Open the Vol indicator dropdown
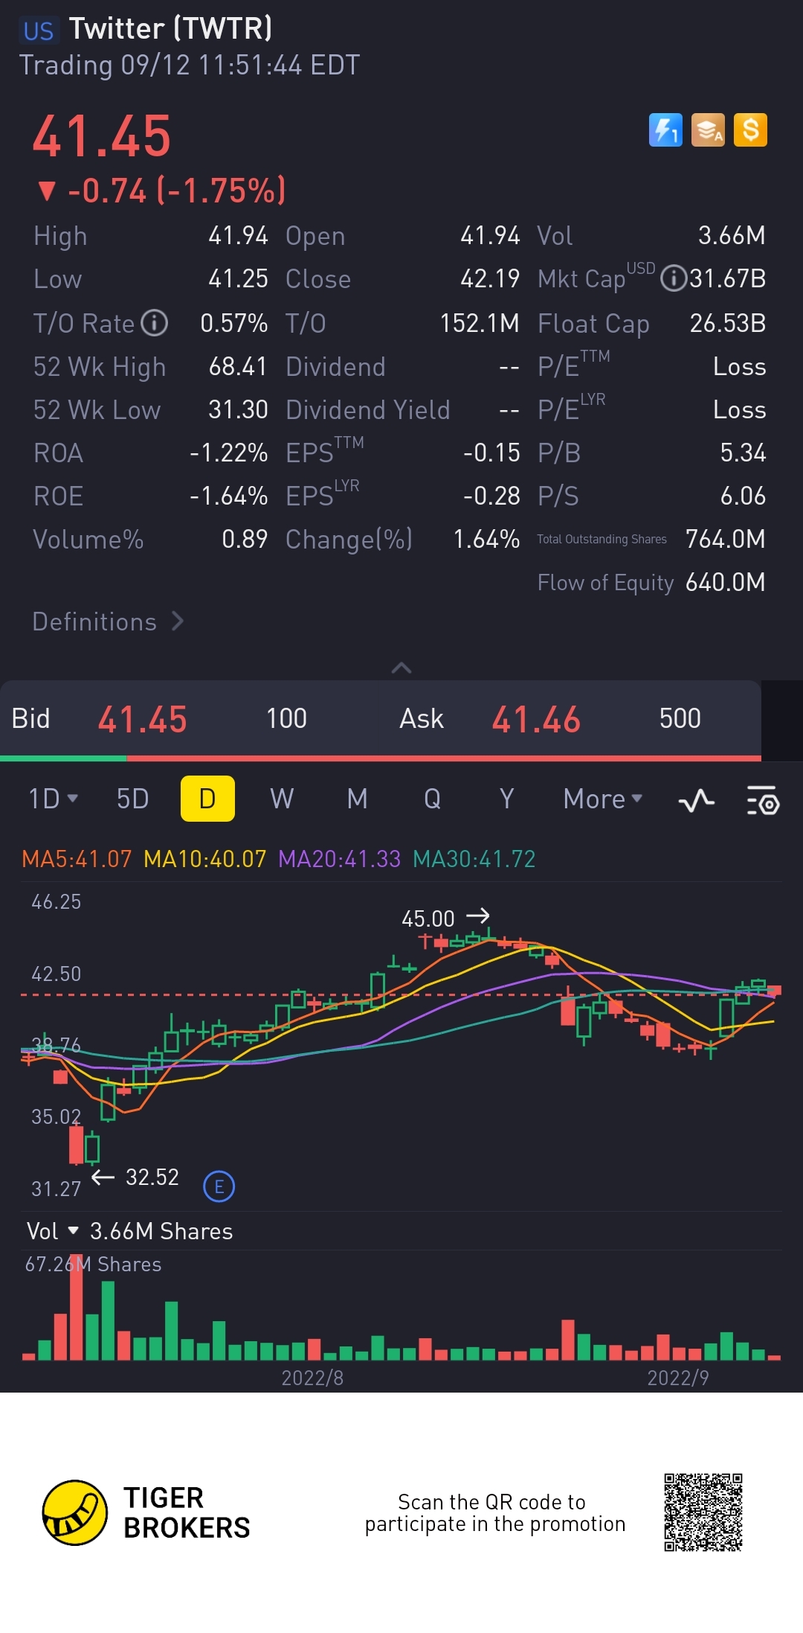Screen dimensions: 803x1633 pyautogui.click(x=52, y=1231)
